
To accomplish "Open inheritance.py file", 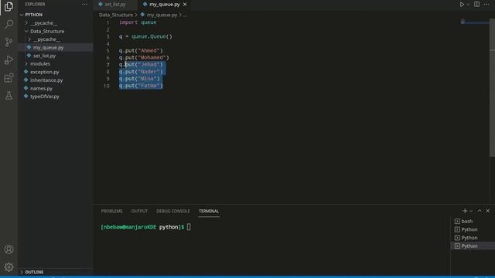I will tap(46, 80).
